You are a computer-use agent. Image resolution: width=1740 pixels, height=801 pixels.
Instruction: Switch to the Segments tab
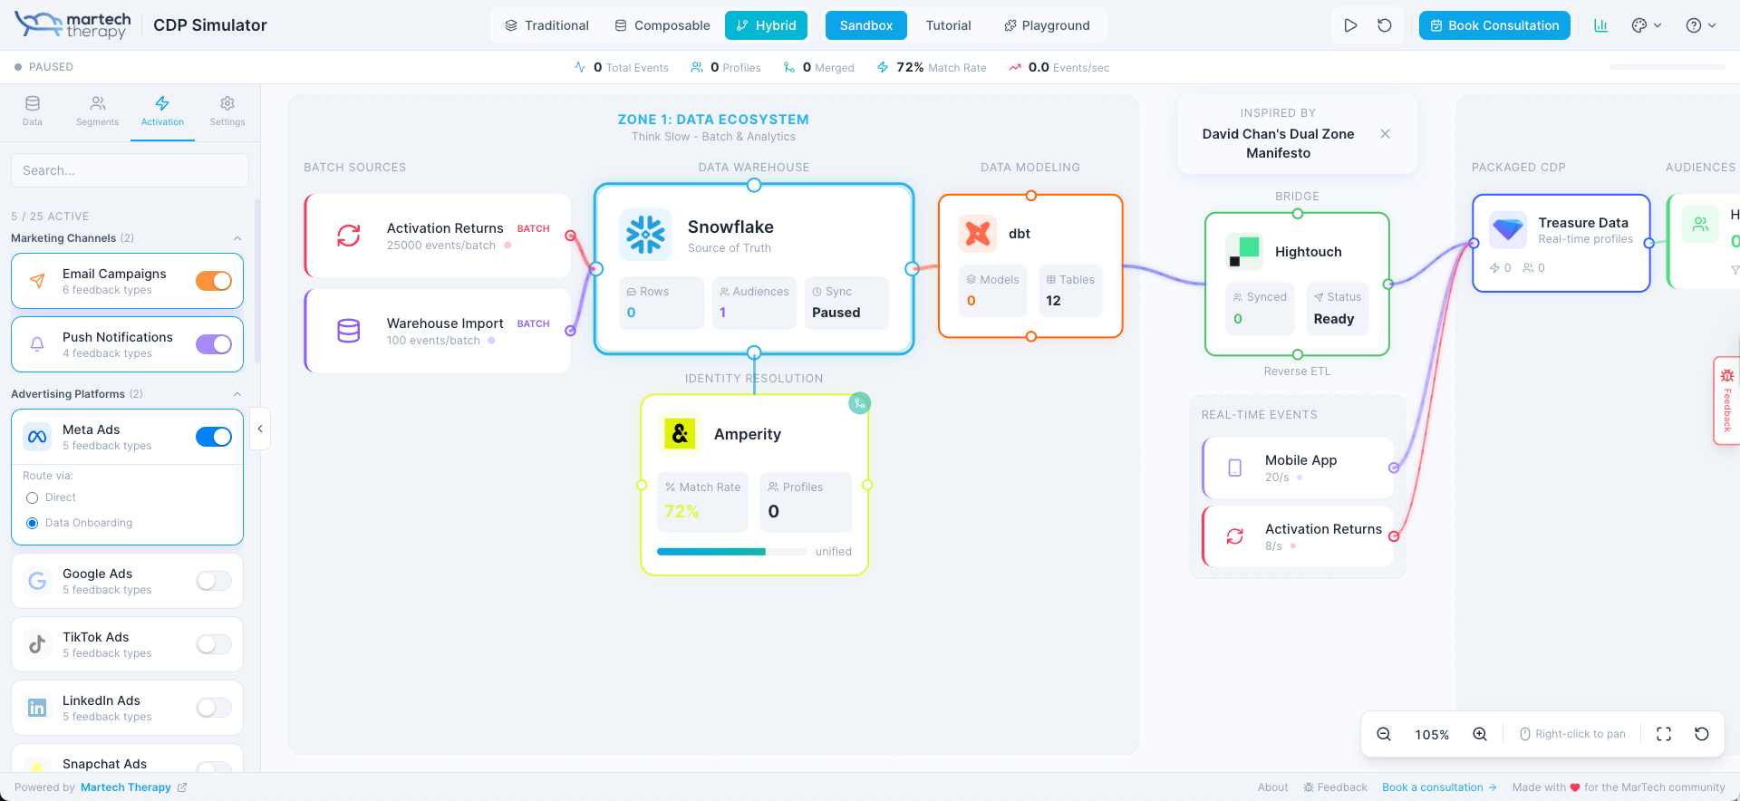[x=97, y=111]
